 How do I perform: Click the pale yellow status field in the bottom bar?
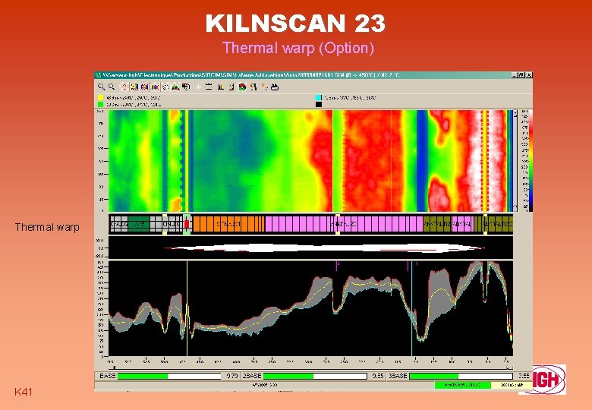point(512,385)
